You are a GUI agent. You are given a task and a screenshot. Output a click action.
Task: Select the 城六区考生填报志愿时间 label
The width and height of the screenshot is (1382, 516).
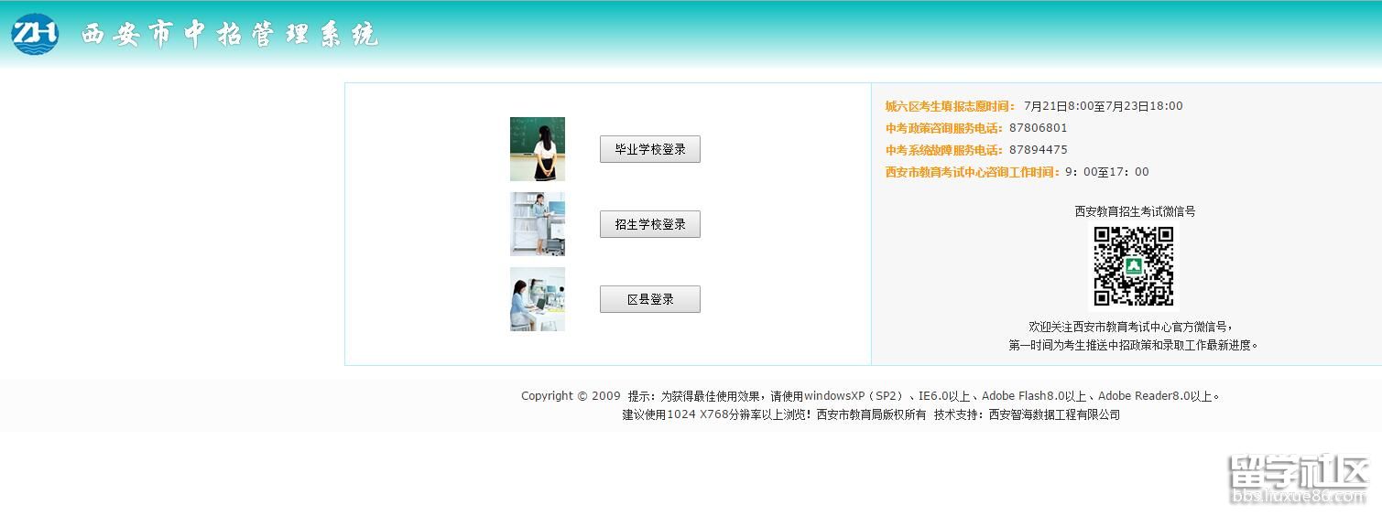[950, 106]
